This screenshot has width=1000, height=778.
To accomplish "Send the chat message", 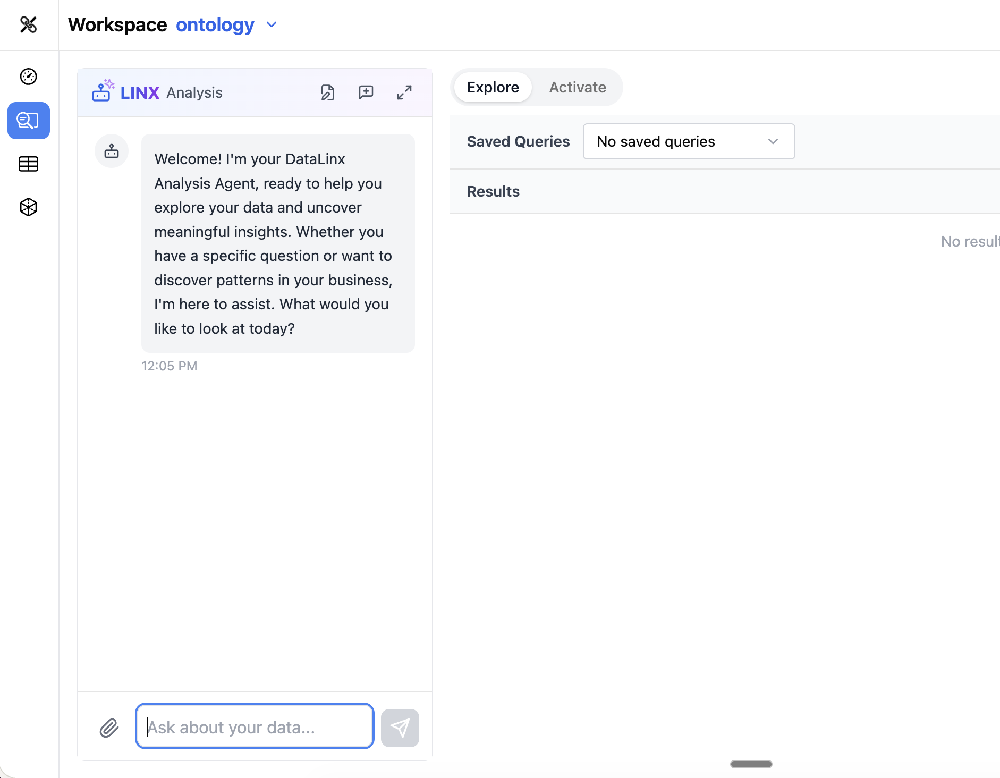I will click(x=400, y=727).
